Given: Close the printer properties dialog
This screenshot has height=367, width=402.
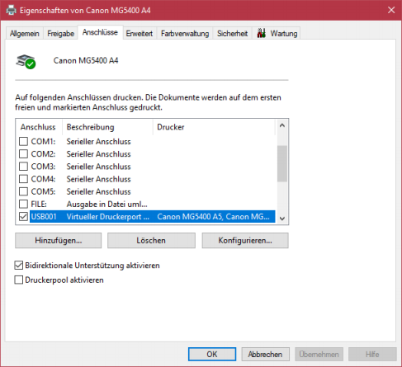Looking at the screenshot, I should tap(391, 10).
